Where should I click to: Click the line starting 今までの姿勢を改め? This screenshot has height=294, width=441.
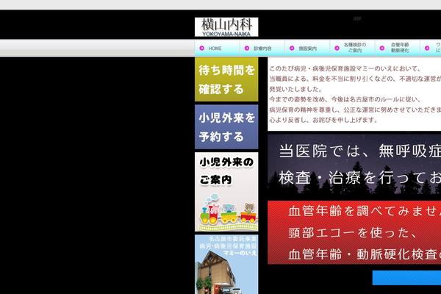(345, 99)
